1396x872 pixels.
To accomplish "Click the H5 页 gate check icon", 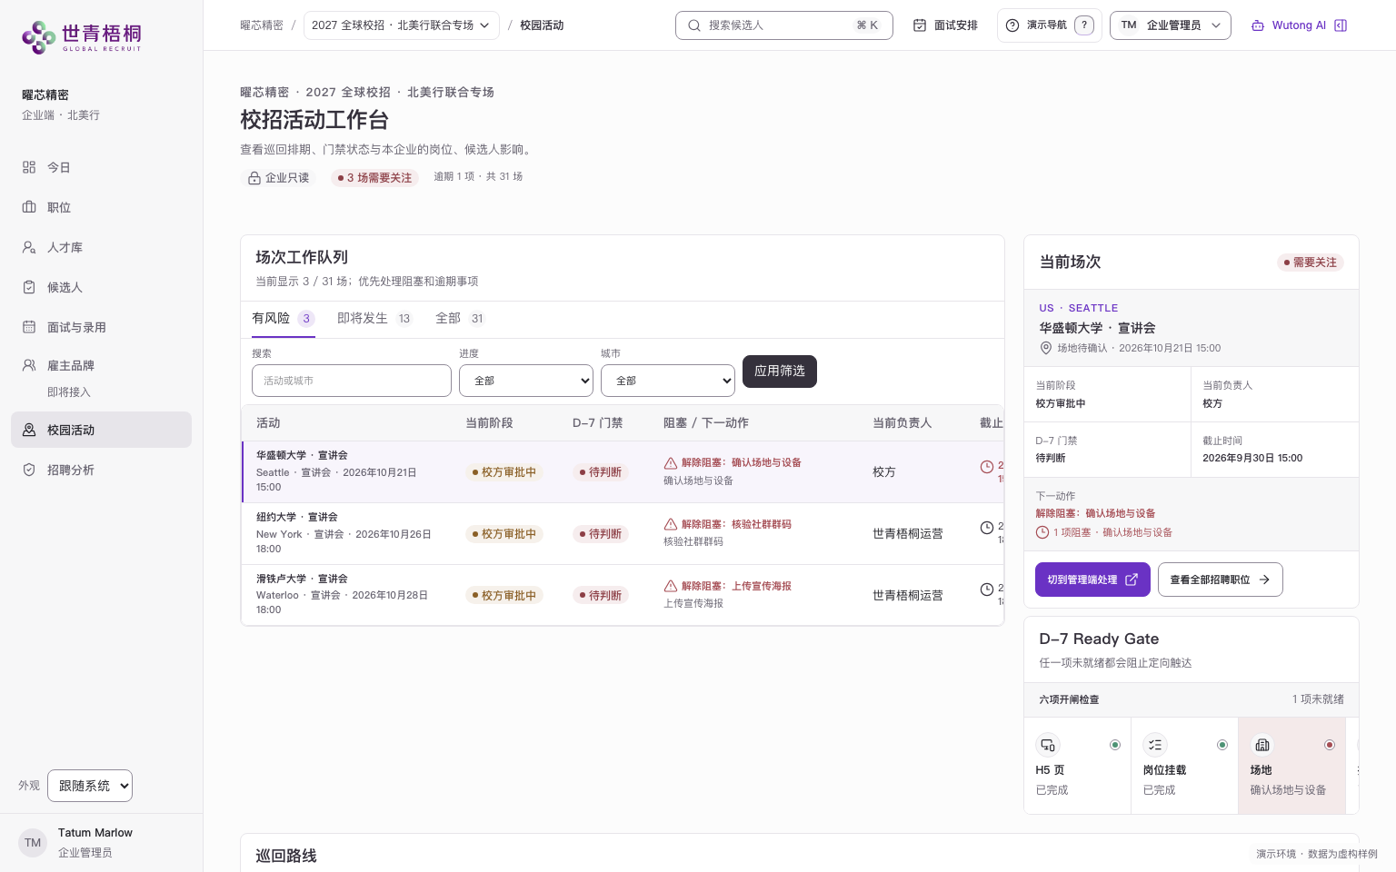I will pos(1048,745).
